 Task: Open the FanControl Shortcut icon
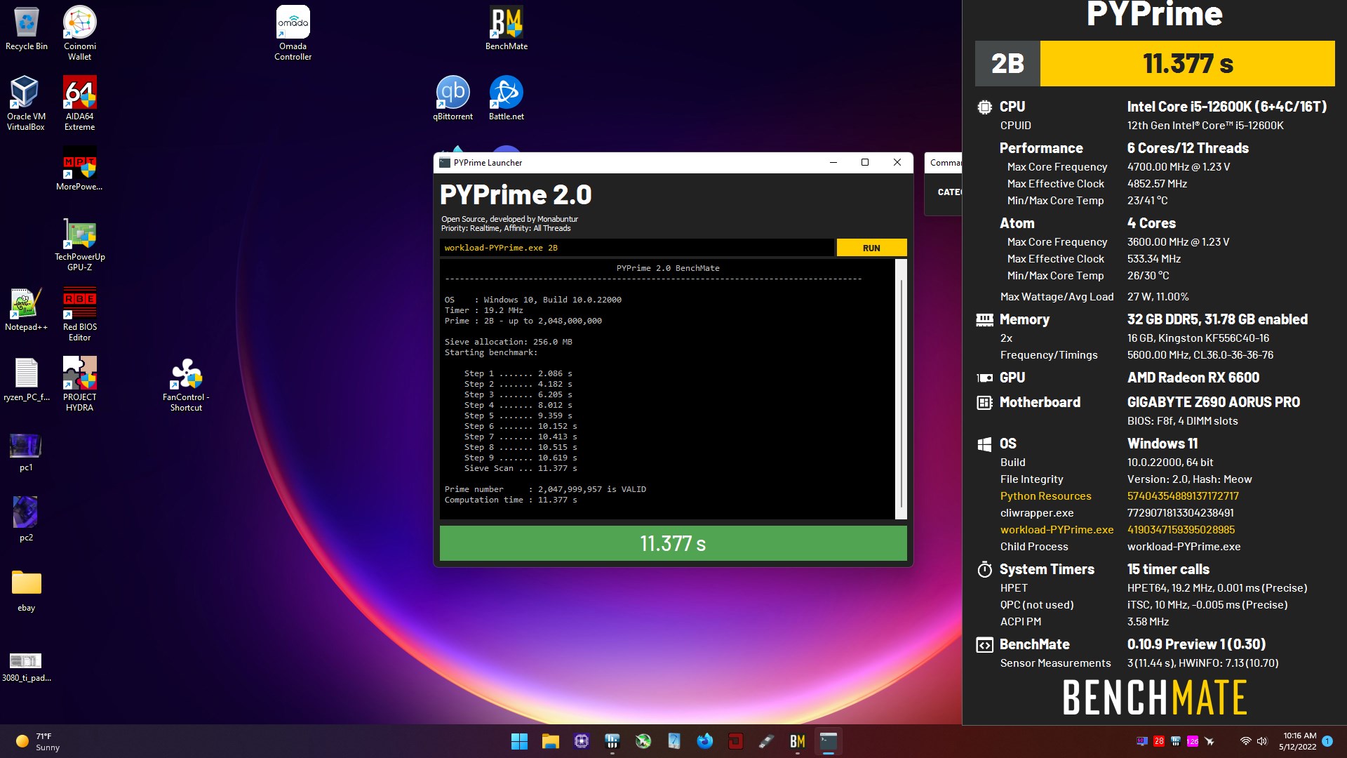[x=186, y=384]
